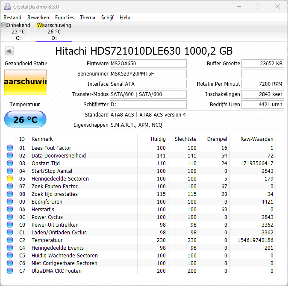Click blue status orb for Temperatuur attribute

(x=10, y=240)
